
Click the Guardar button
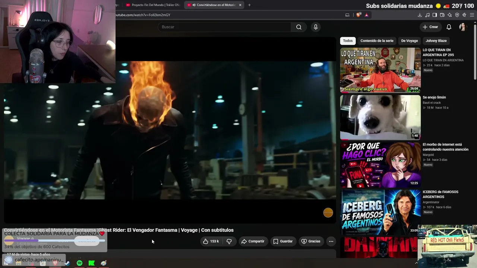(x=283, y=241)
